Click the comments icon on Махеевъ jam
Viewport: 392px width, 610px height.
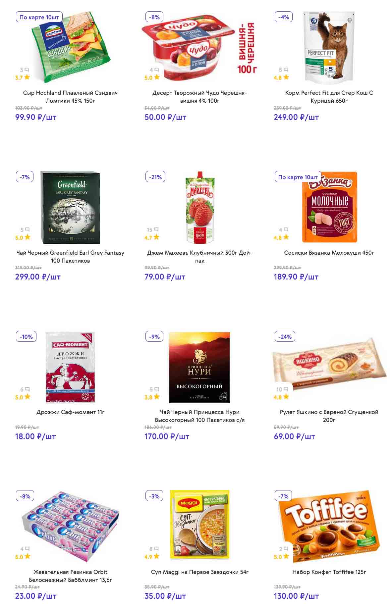click(x=156, y=229)
